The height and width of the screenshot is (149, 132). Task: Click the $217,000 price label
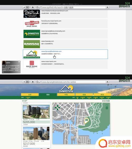coord(29,144)
